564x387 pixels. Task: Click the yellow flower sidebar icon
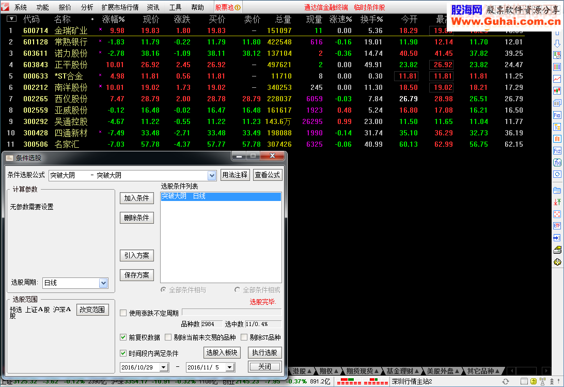(x=557, y=262)
